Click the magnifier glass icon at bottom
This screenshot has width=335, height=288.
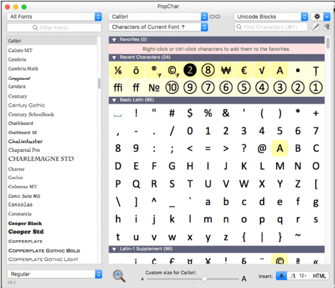click(119, 276)
